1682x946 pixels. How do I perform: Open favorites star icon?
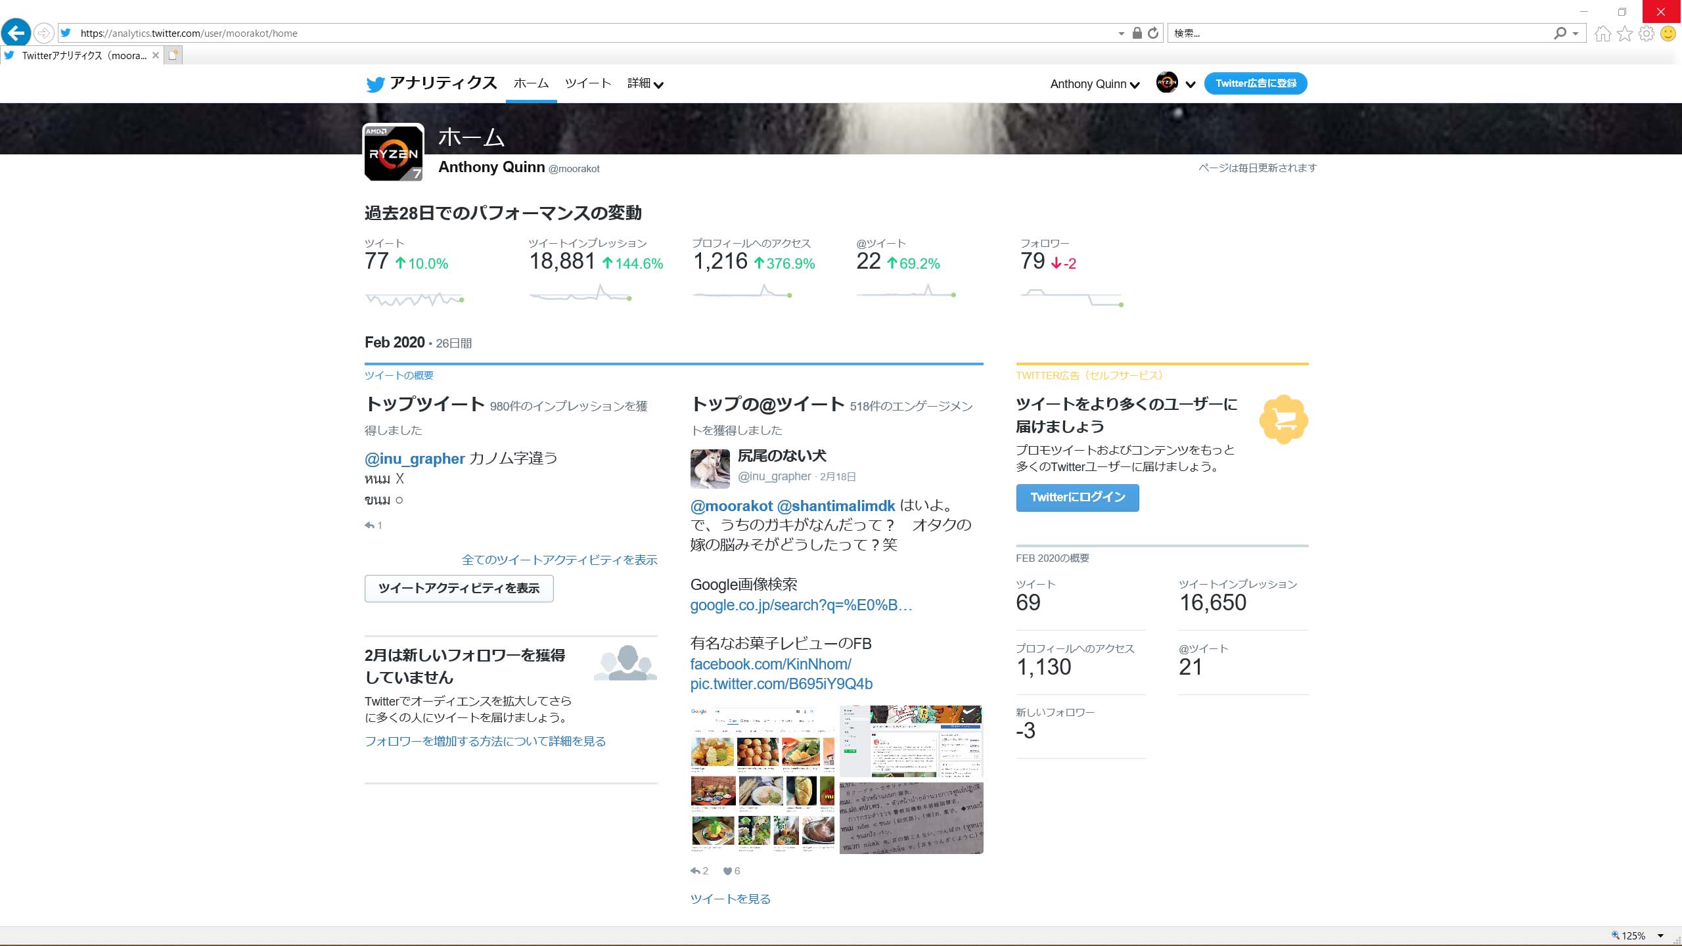coord(1625,33)
